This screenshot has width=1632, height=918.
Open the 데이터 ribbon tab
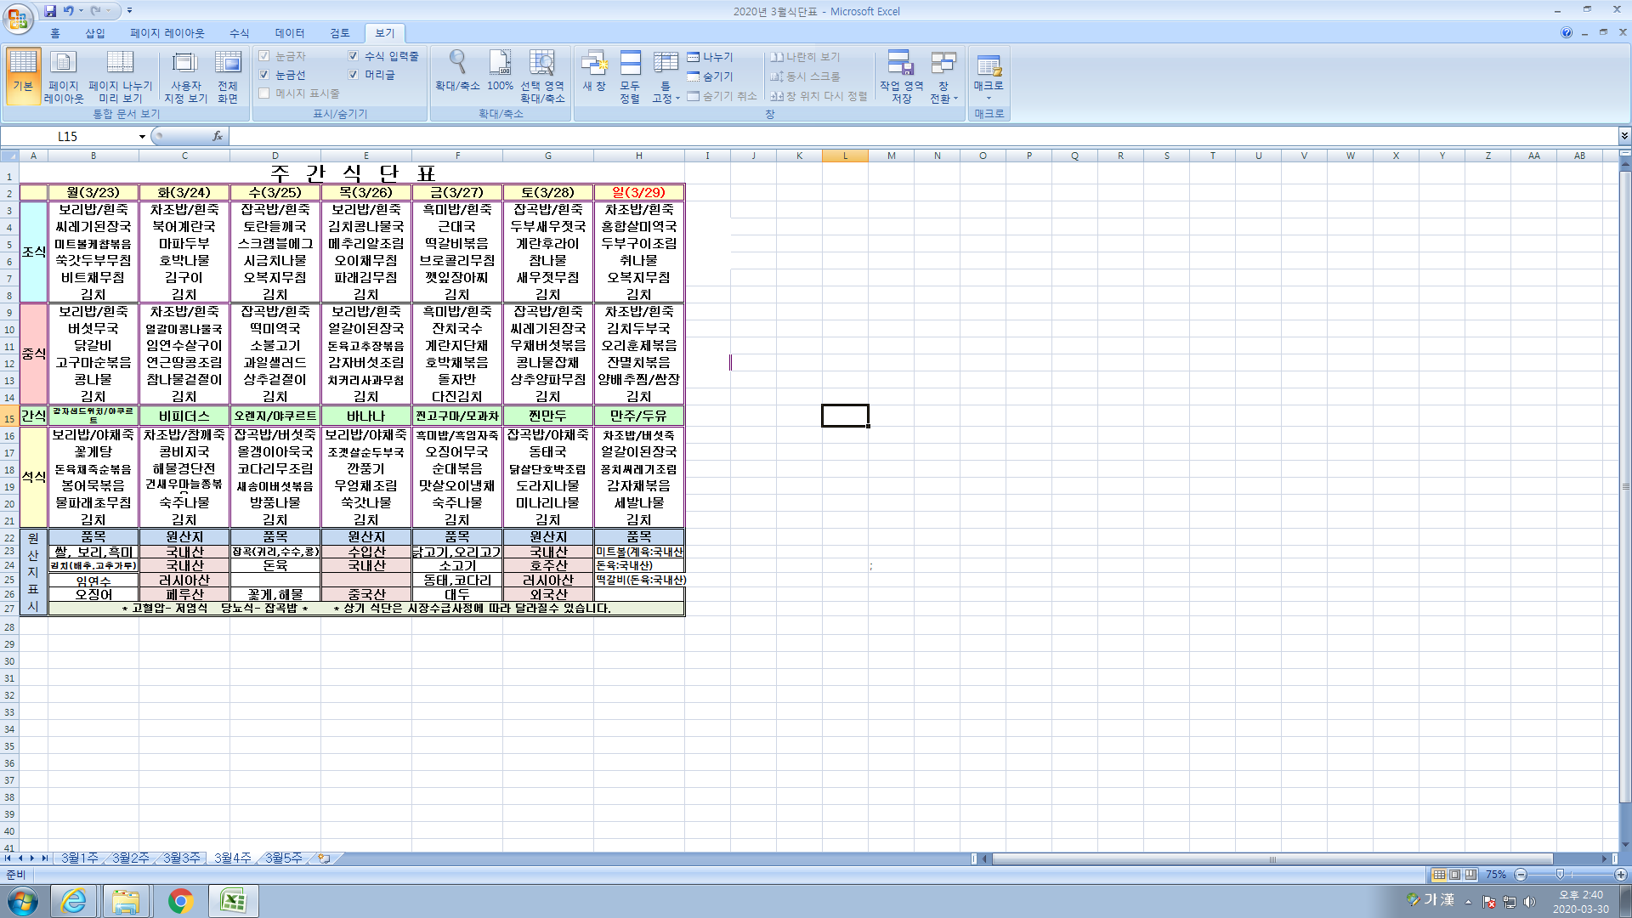[289, 33]
